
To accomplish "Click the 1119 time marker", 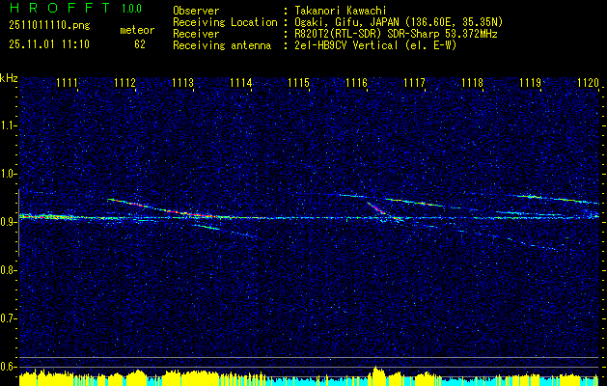I will 531,83.
